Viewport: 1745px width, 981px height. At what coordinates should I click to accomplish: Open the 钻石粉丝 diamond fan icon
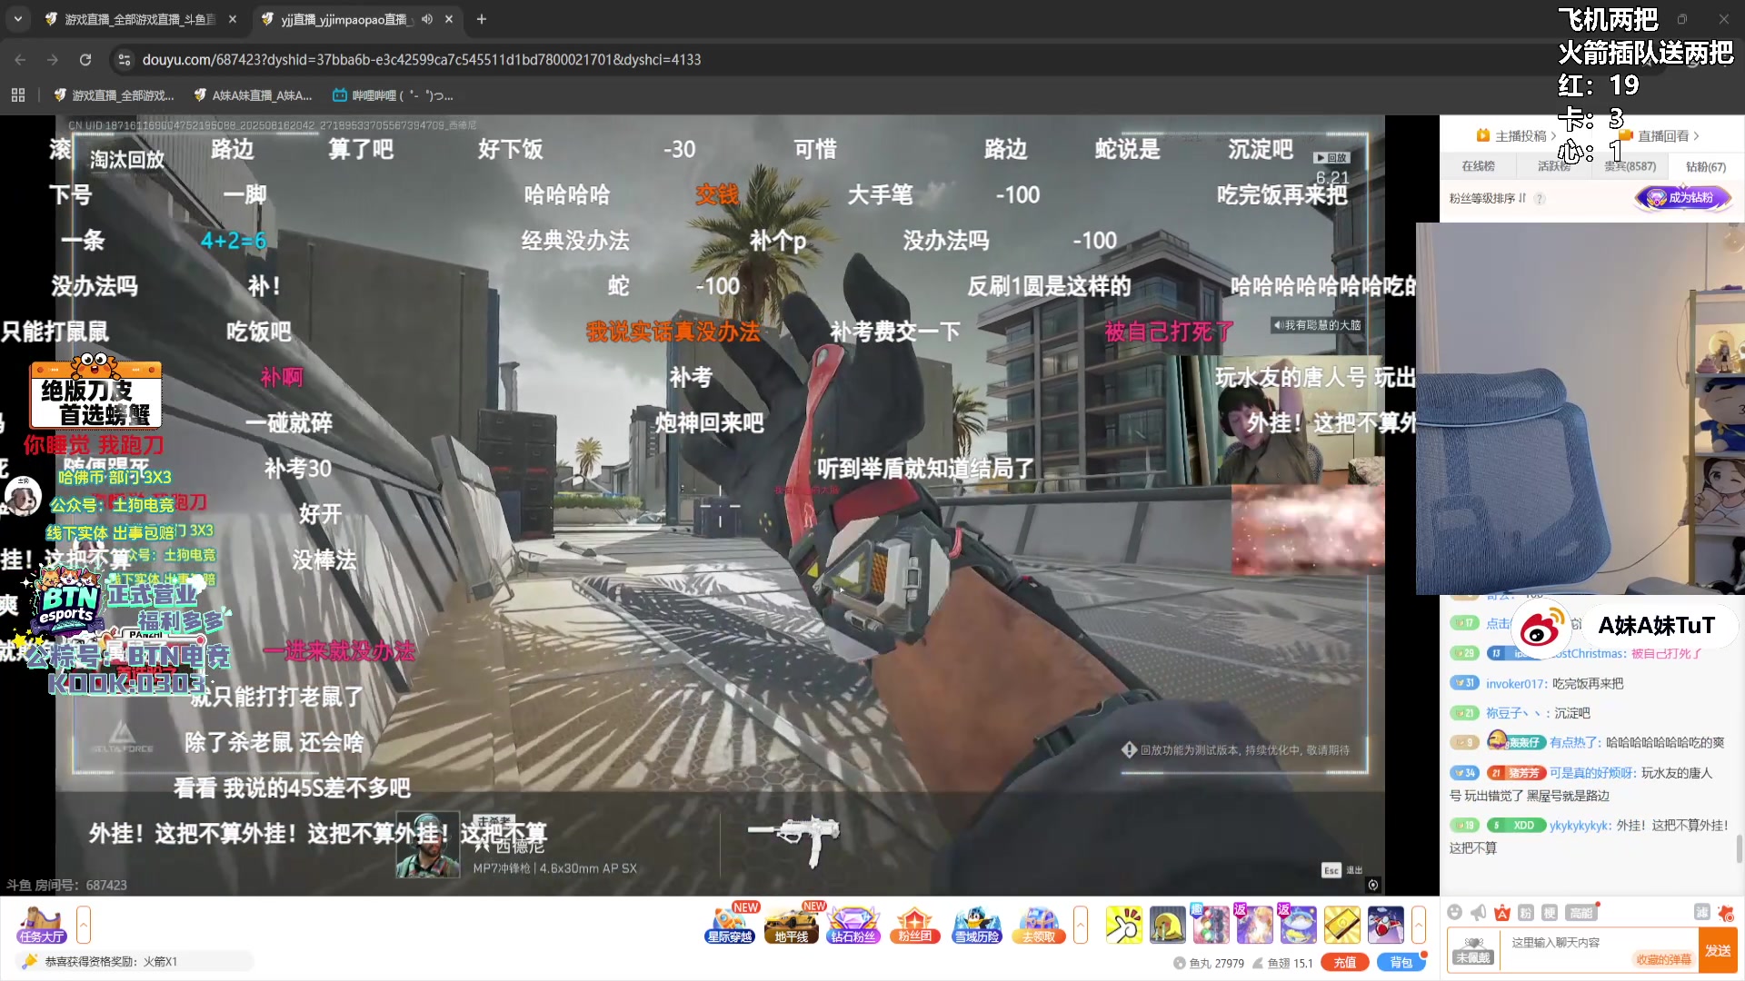[x=853, y=925]
